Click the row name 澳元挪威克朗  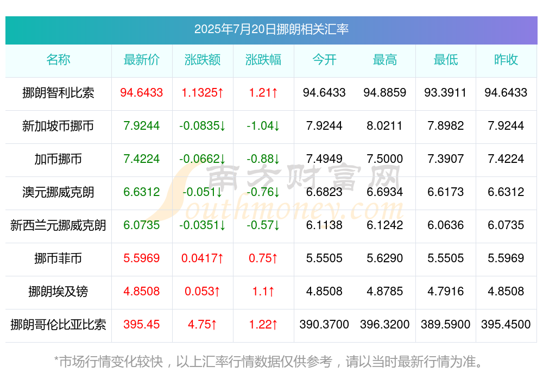tap(58, 192)
